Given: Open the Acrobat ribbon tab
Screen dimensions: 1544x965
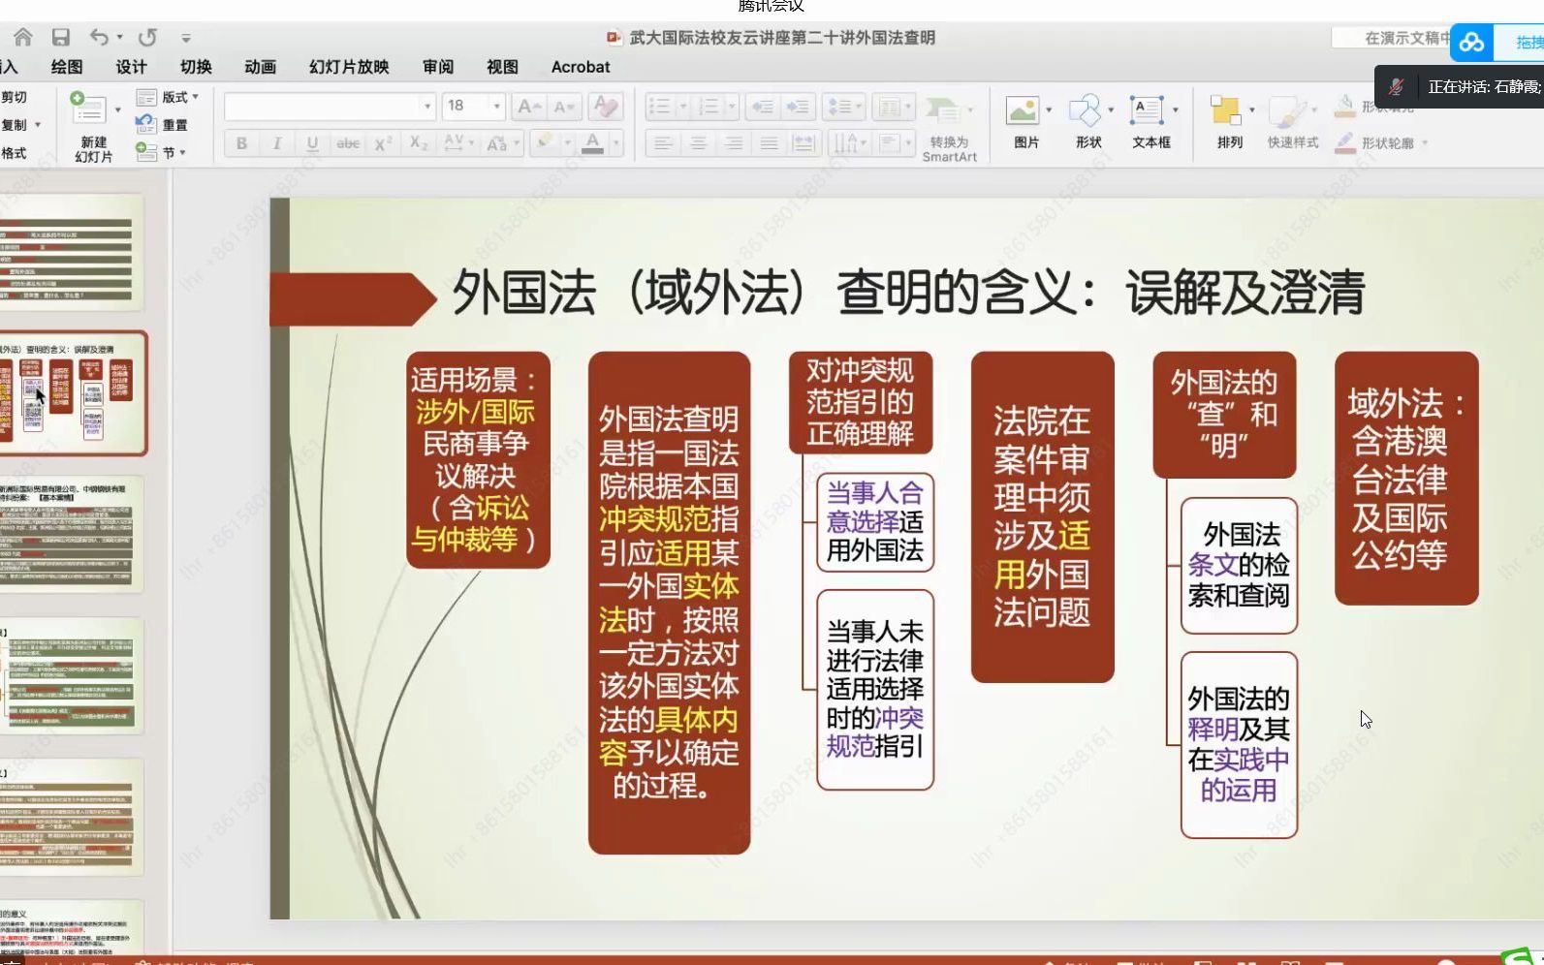Looking at the screenshot, I should point(581,67).
